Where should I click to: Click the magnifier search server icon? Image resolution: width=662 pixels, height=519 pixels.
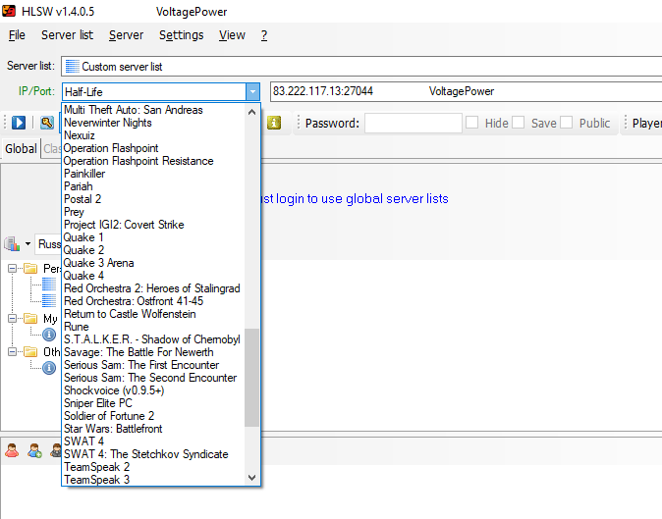pos(47,123)
